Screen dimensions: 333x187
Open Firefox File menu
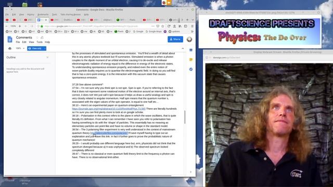click(x=7, y=15)
